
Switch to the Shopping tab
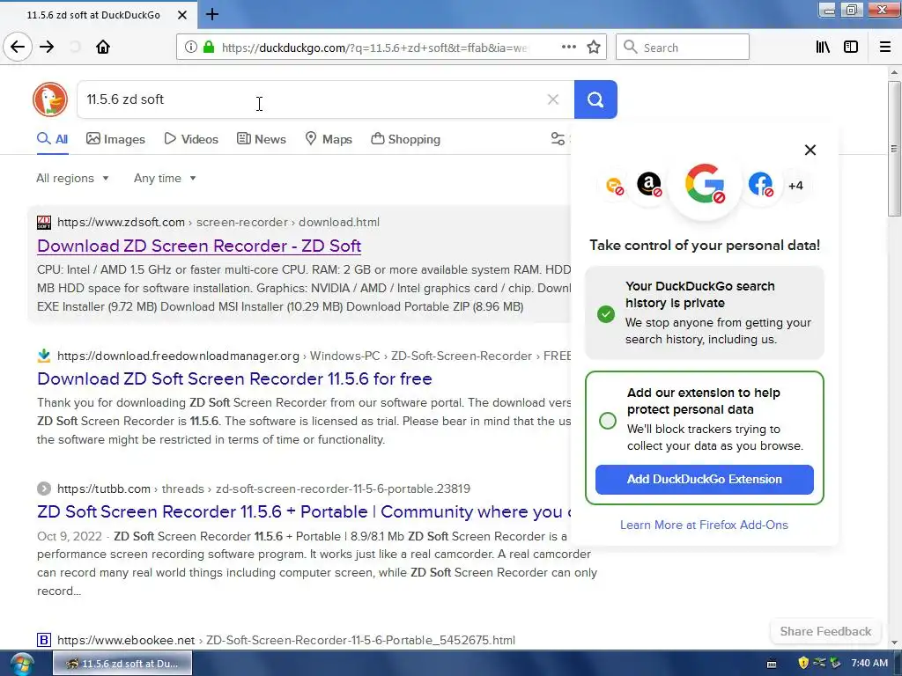click(x=405, y=139)
